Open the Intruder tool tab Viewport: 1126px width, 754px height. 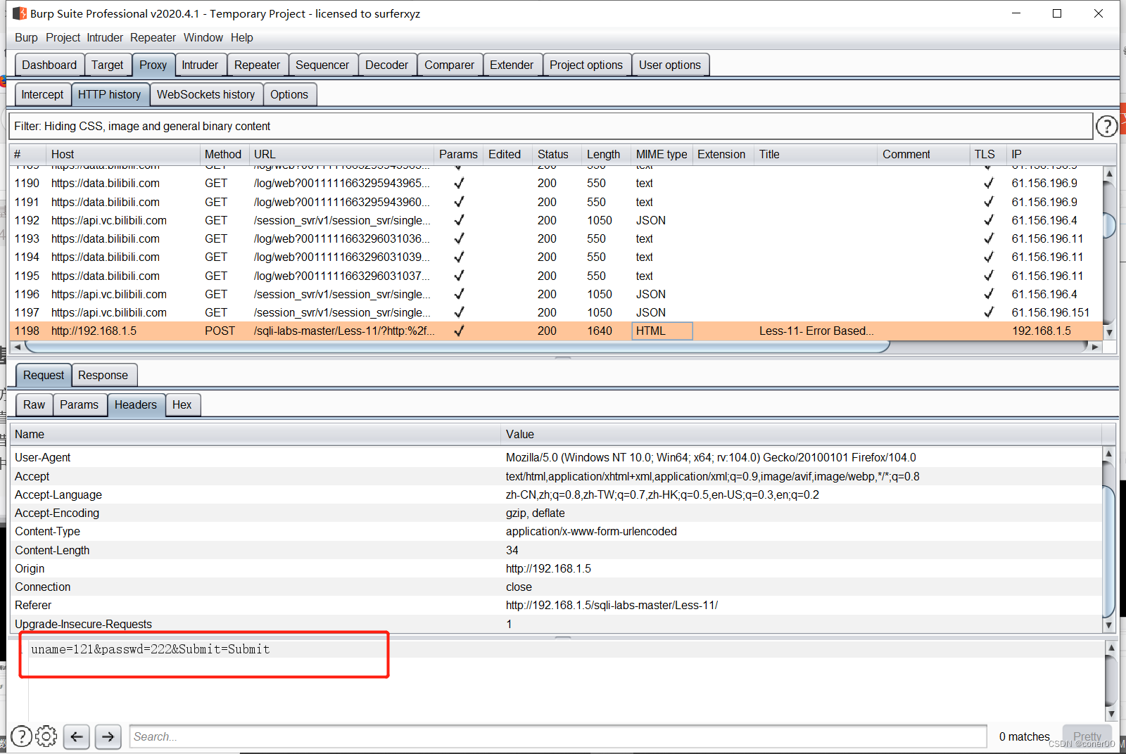tap(200, 65)
